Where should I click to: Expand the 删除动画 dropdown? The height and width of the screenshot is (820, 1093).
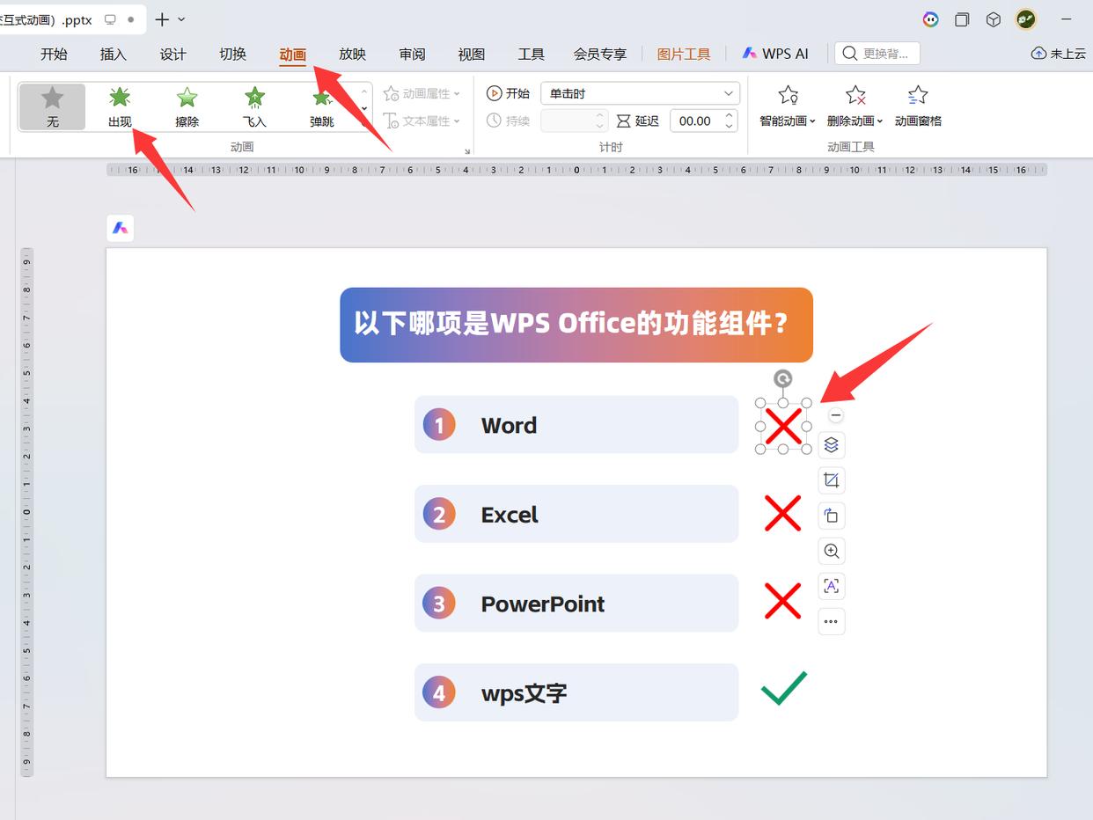pos(855,106)
